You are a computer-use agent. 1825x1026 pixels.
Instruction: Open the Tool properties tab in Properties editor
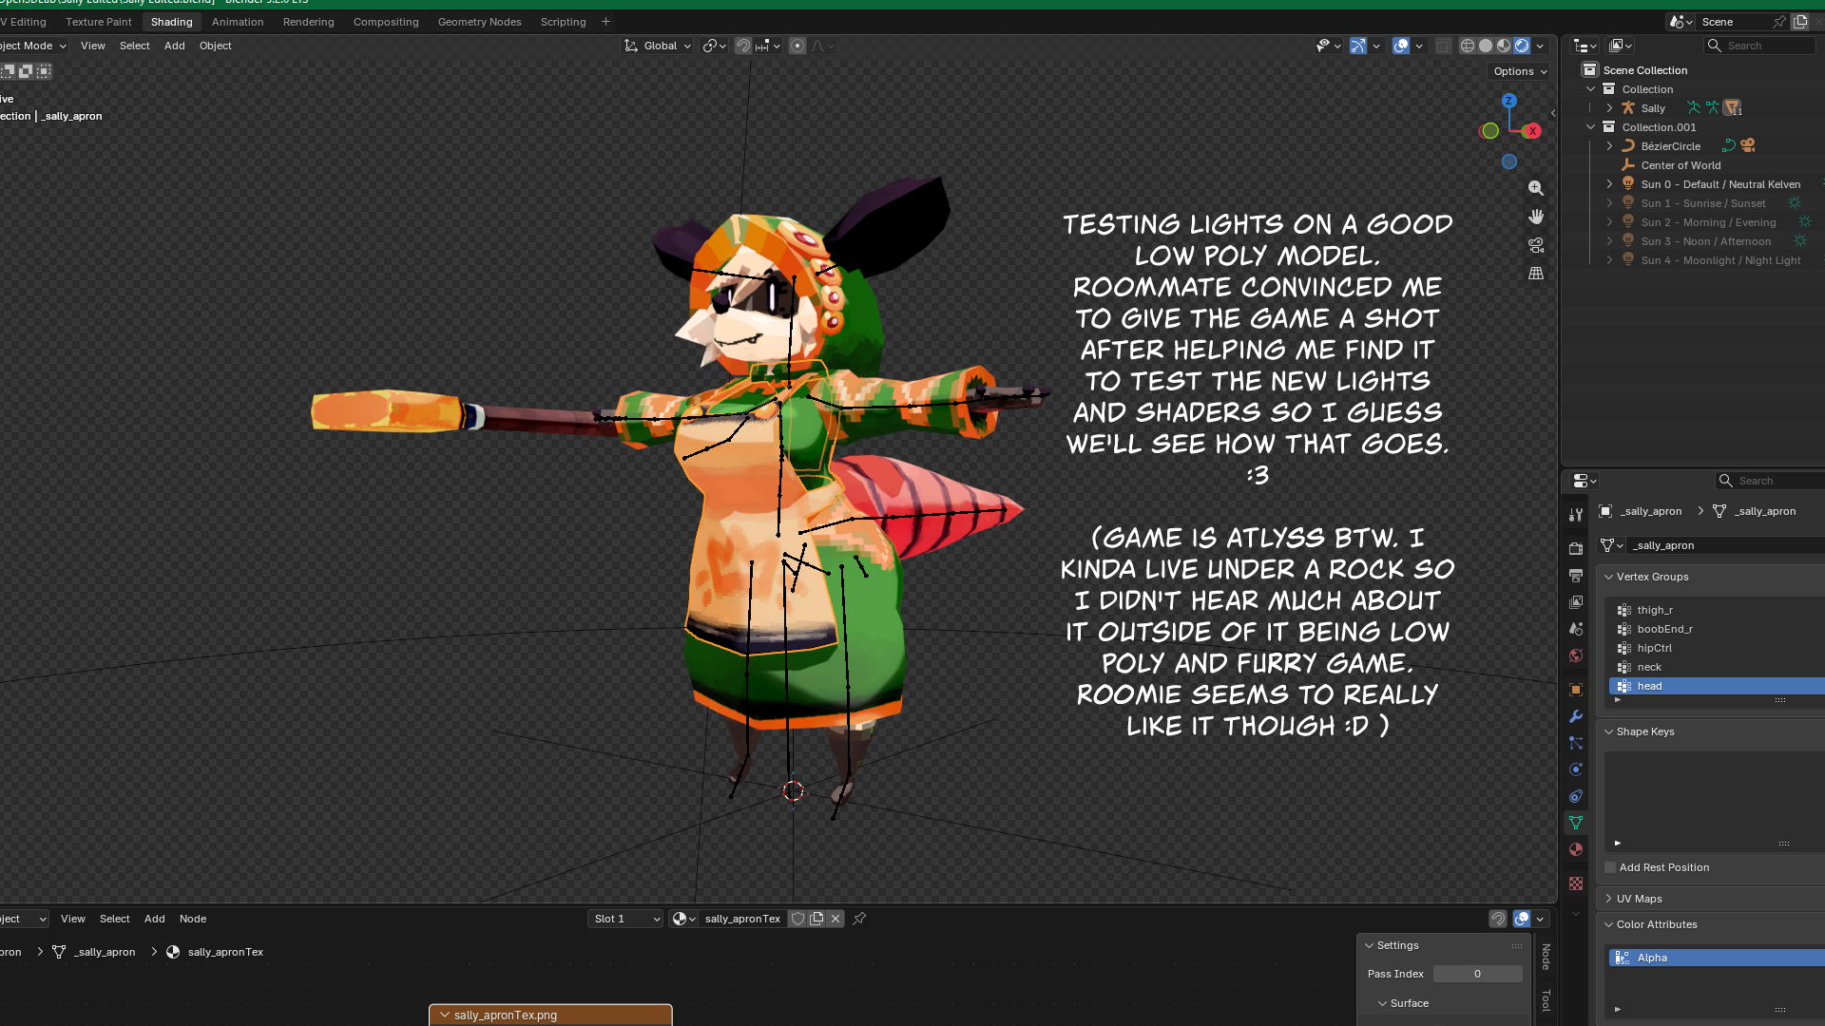[x=1576, y=515]
